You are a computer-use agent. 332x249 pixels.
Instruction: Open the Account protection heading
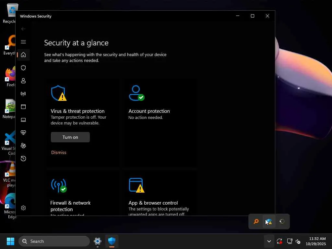(x=149, y=111)
